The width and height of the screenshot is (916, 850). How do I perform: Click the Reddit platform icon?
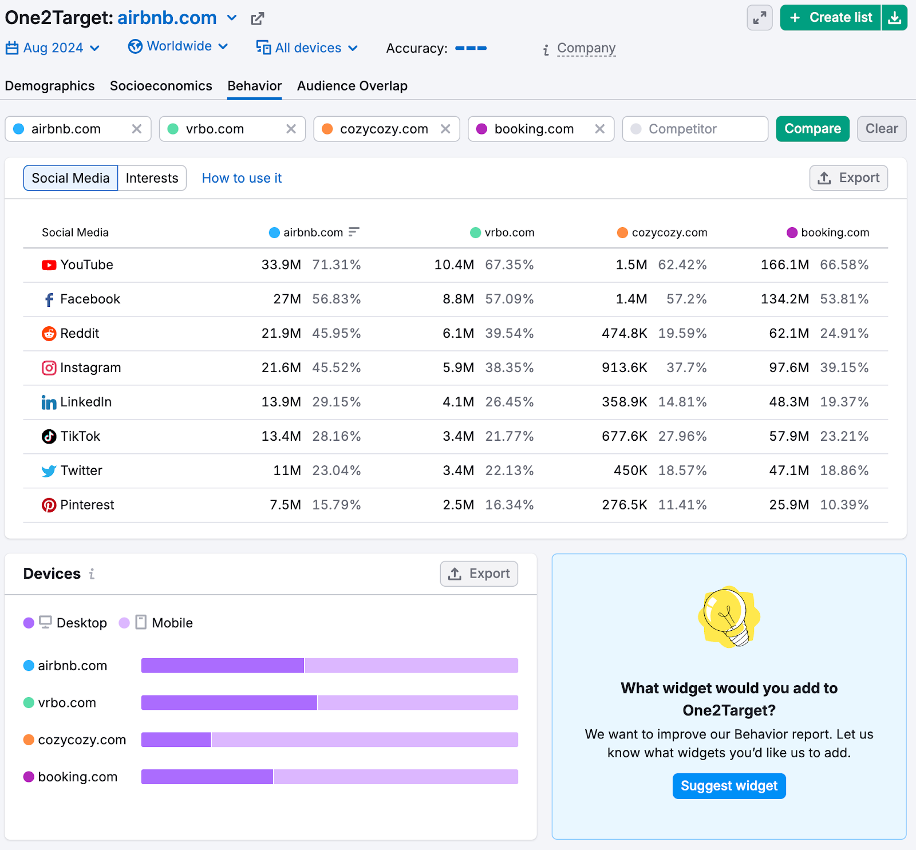coord(49,333)
